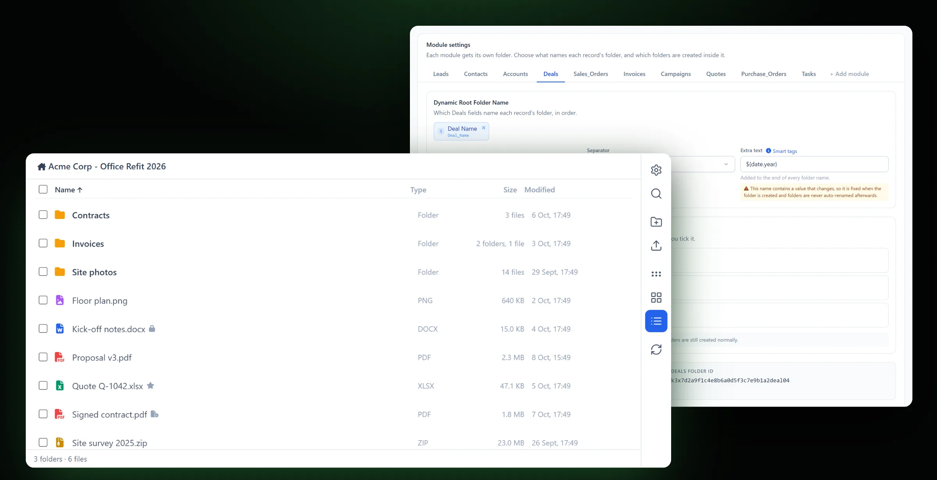Sort by the Size column header
Image resolution: width=937 pixels, height=480 pixels.
pos(510,190)
